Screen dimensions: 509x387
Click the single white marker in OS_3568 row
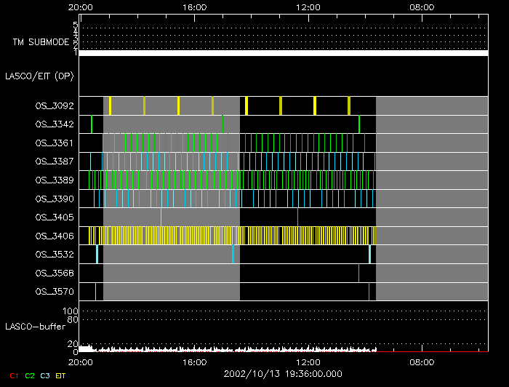tap(358, 273)
